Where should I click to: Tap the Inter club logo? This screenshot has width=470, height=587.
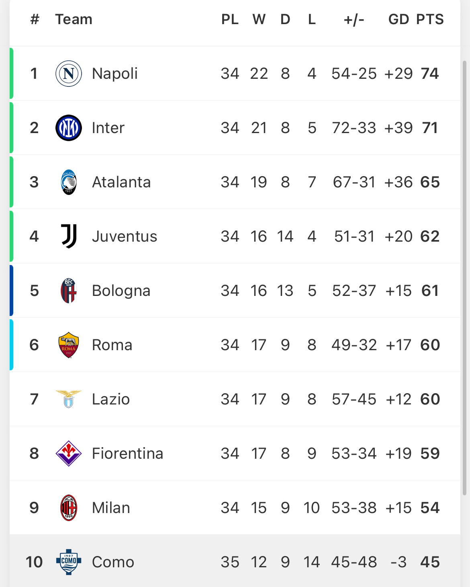[69, 128]
